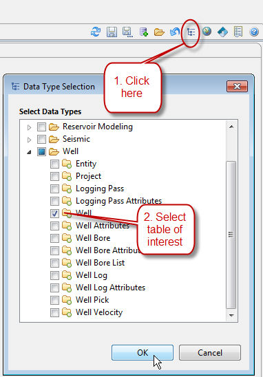Click the checklist document toolbar icon
The image size is (263, 377).
[x=238, y=32]
